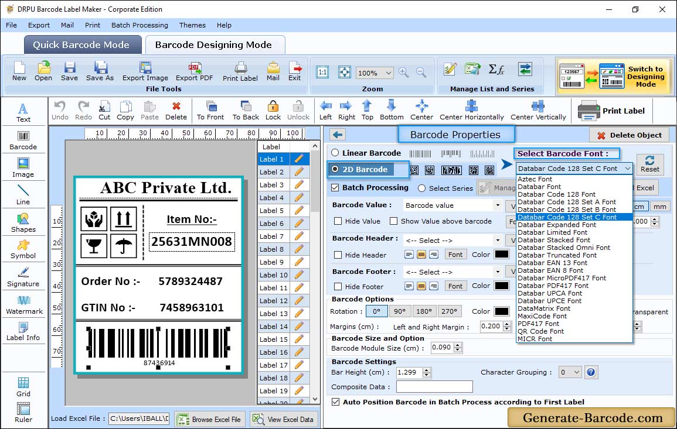This screenshot has width=677, height=429.
Task: Open the Barcode Header color swatch
Action: click(502, 254)
